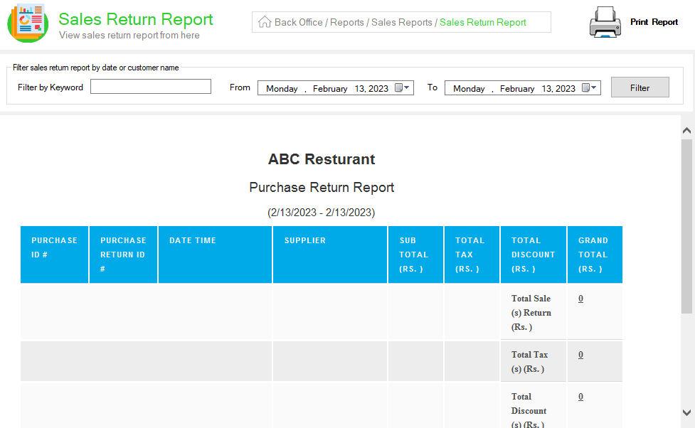
Task: Click the Total Tax (Rs.) header
Action: pos(472,255)
